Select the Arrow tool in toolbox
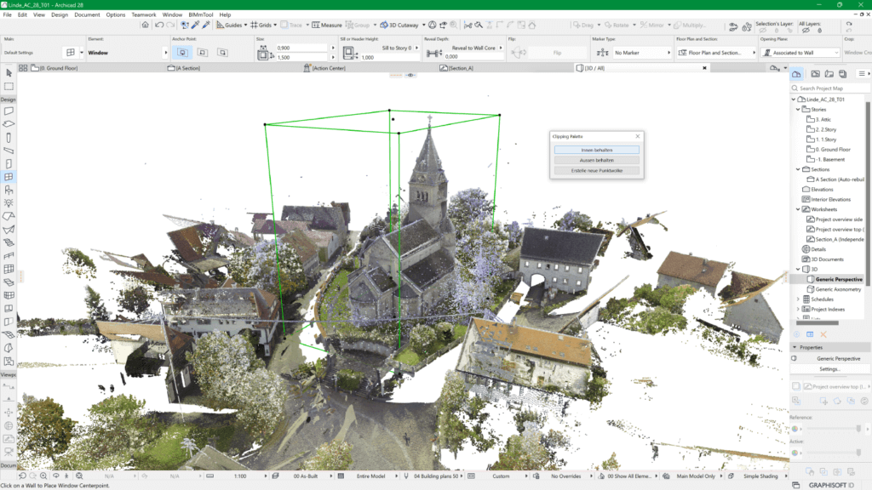The height and width of the screenshot is (490, 872). coord(9,73)
